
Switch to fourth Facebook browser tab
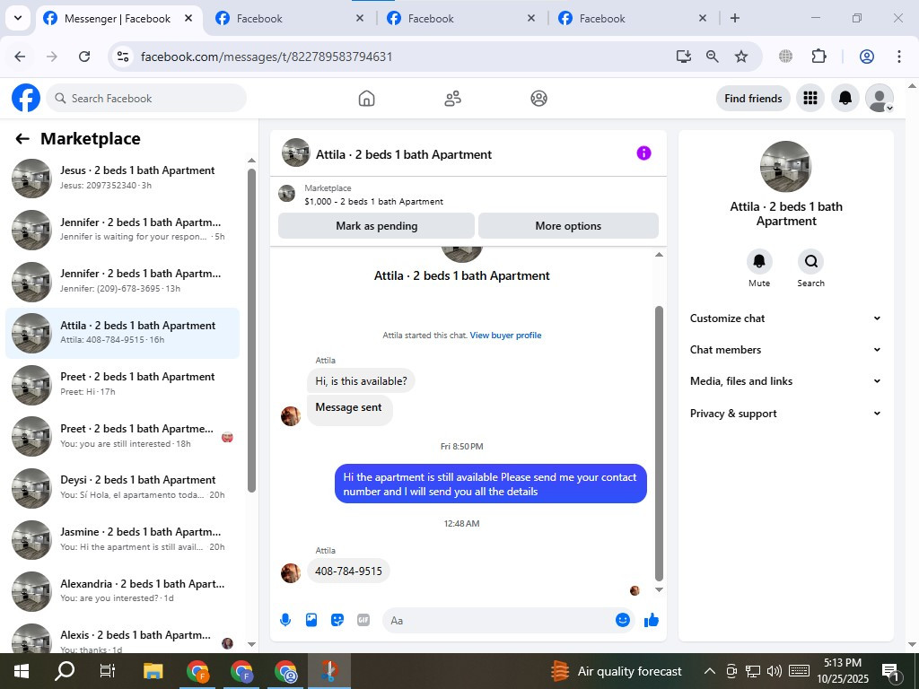pos(633,19)
